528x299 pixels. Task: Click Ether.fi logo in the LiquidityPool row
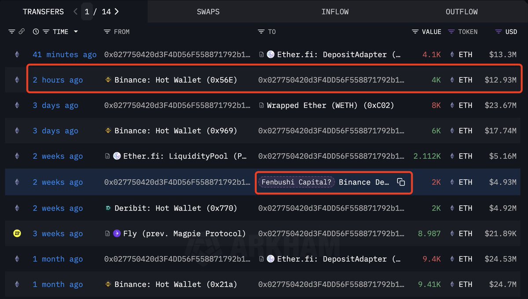pyautogui.click(x=117, y=156)
